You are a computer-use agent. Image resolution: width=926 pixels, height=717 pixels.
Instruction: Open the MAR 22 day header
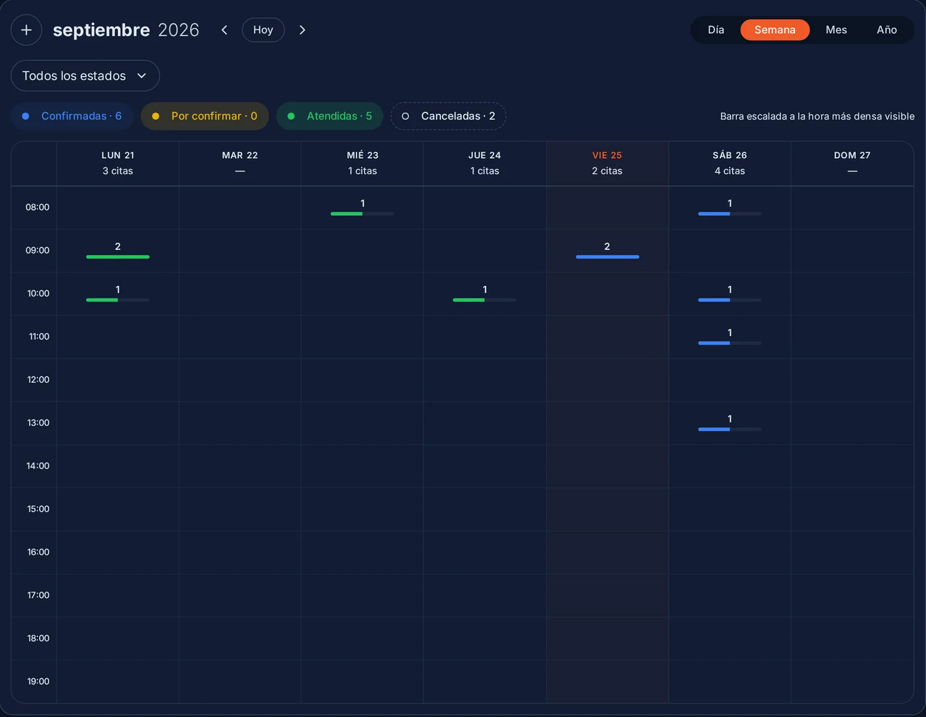point(240,163)
